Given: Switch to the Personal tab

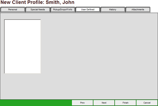Looking at the screenshot, I should coord(13,10).
